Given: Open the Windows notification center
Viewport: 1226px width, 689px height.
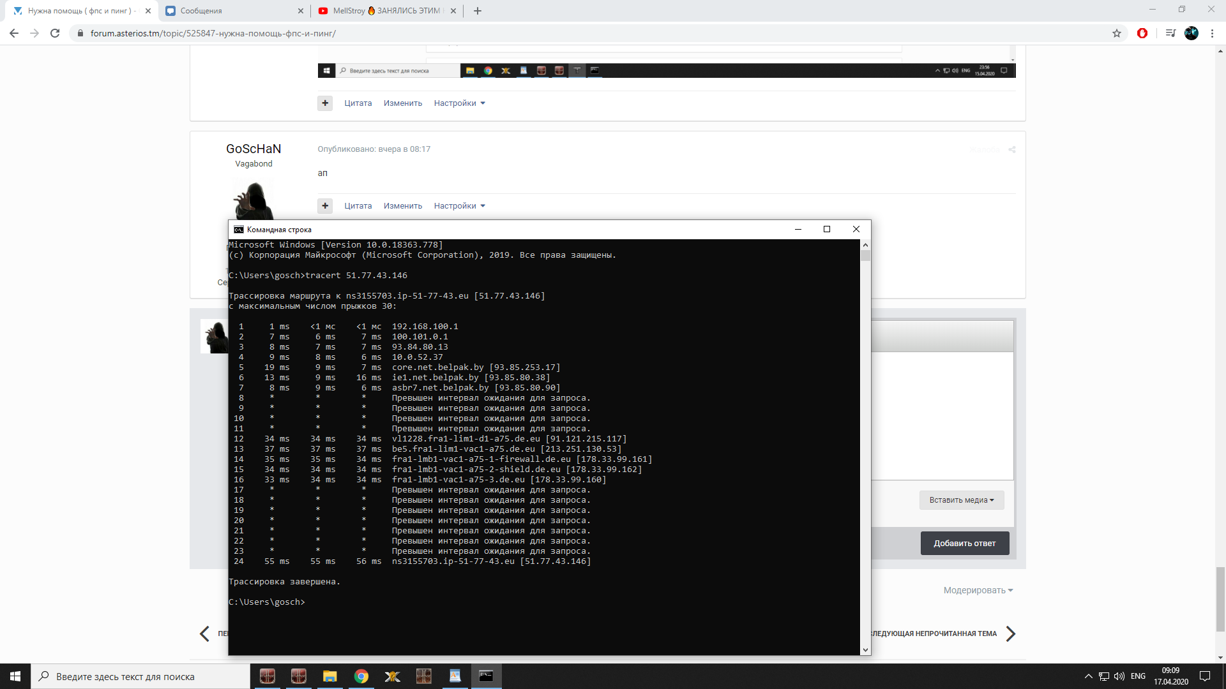Looking at the screenshot, I should 1205,676.
